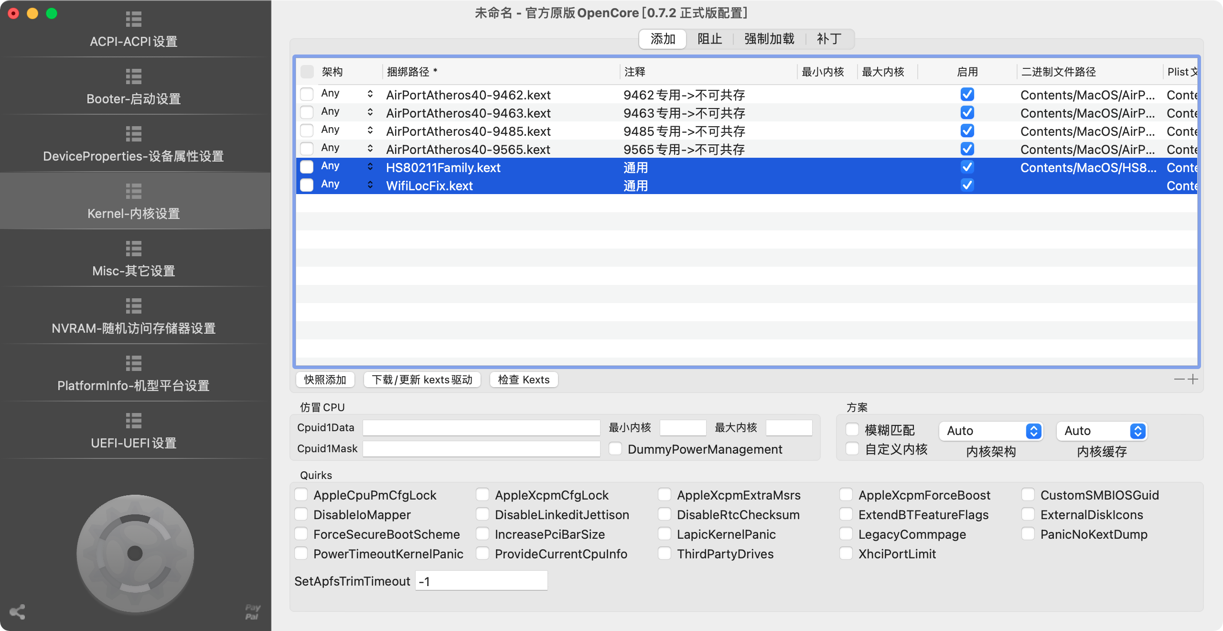The width and height of the screenshot is (1223, 631).
Task: Open the ACPI settings list icon
Action: (x=134, y=20)
